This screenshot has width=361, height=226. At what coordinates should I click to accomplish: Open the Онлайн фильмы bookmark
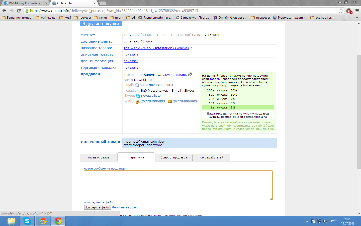230,18
